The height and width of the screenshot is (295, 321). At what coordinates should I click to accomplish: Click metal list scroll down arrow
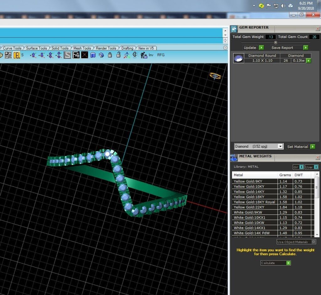pyautogui.click(x=317, y=235)
